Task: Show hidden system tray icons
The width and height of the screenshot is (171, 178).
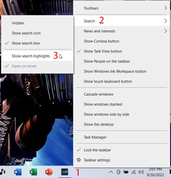Action: (x=111, y=172)
